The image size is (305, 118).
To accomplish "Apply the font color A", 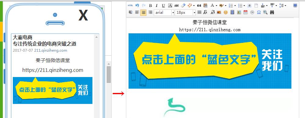I will click(212, 6).
